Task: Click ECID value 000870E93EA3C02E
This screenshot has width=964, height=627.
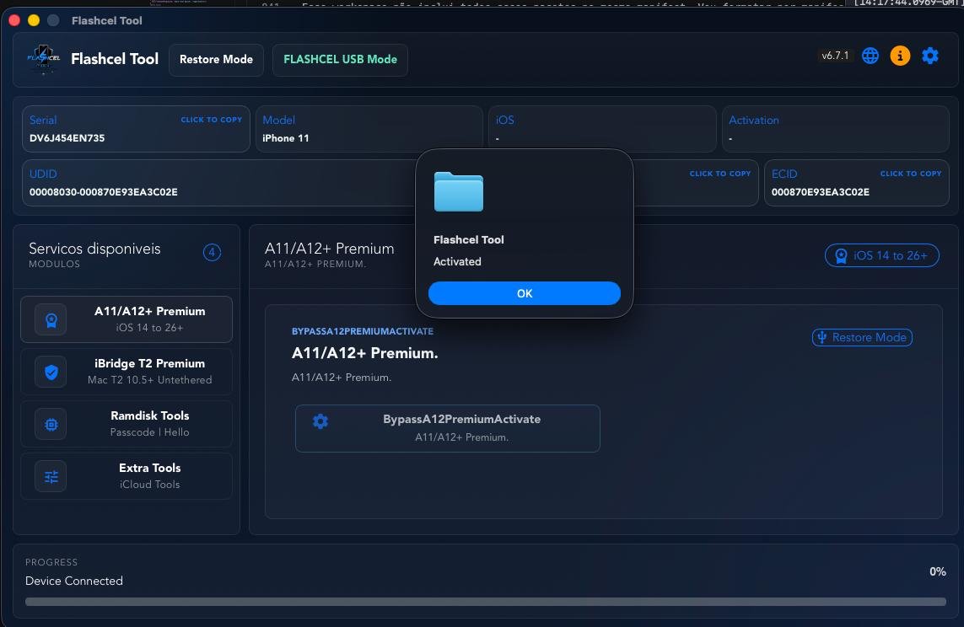Action: point(820,192)
